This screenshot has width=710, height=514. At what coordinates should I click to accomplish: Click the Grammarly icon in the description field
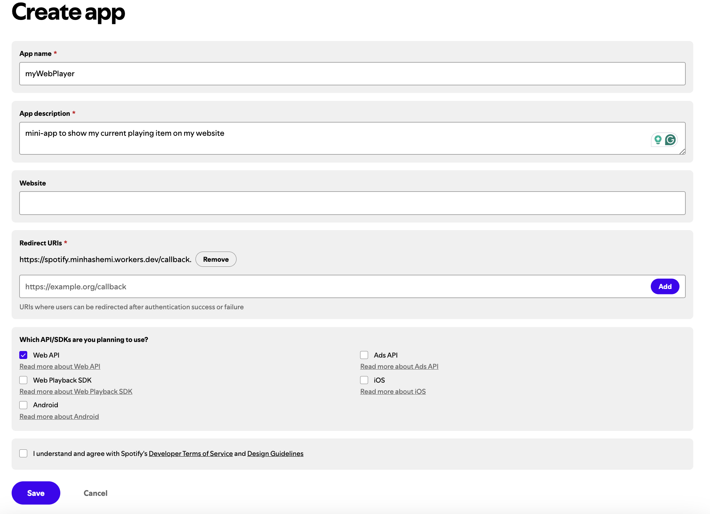click(670, 140)
